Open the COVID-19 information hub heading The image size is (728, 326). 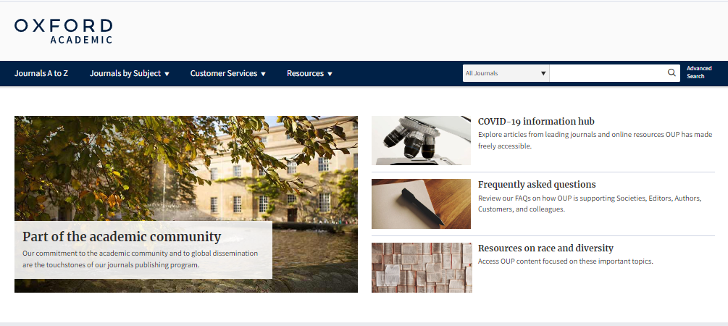click(536, 121)
